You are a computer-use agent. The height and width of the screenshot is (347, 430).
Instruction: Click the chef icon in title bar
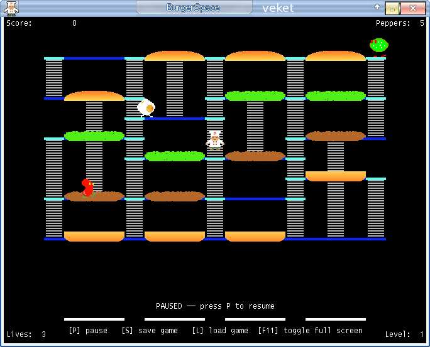[x=11, y=8]
